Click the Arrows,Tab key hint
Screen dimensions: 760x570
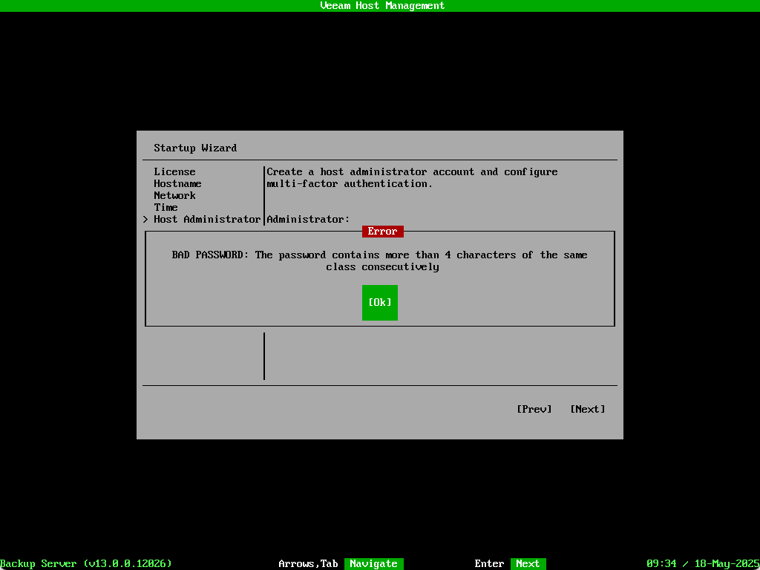[x=308, y=563]
